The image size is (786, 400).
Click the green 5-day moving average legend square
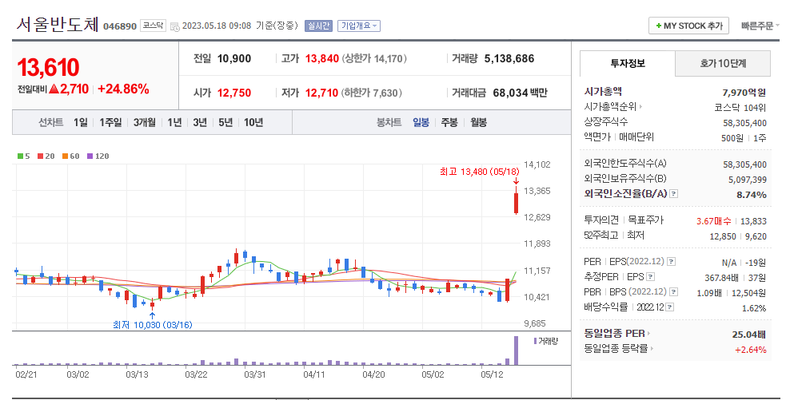20,156
